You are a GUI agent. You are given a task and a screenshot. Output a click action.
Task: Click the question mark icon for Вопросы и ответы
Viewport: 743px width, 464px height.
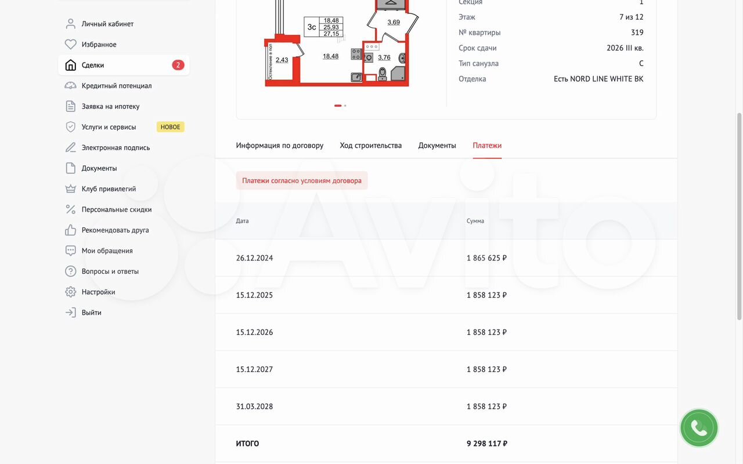[70, 271]
